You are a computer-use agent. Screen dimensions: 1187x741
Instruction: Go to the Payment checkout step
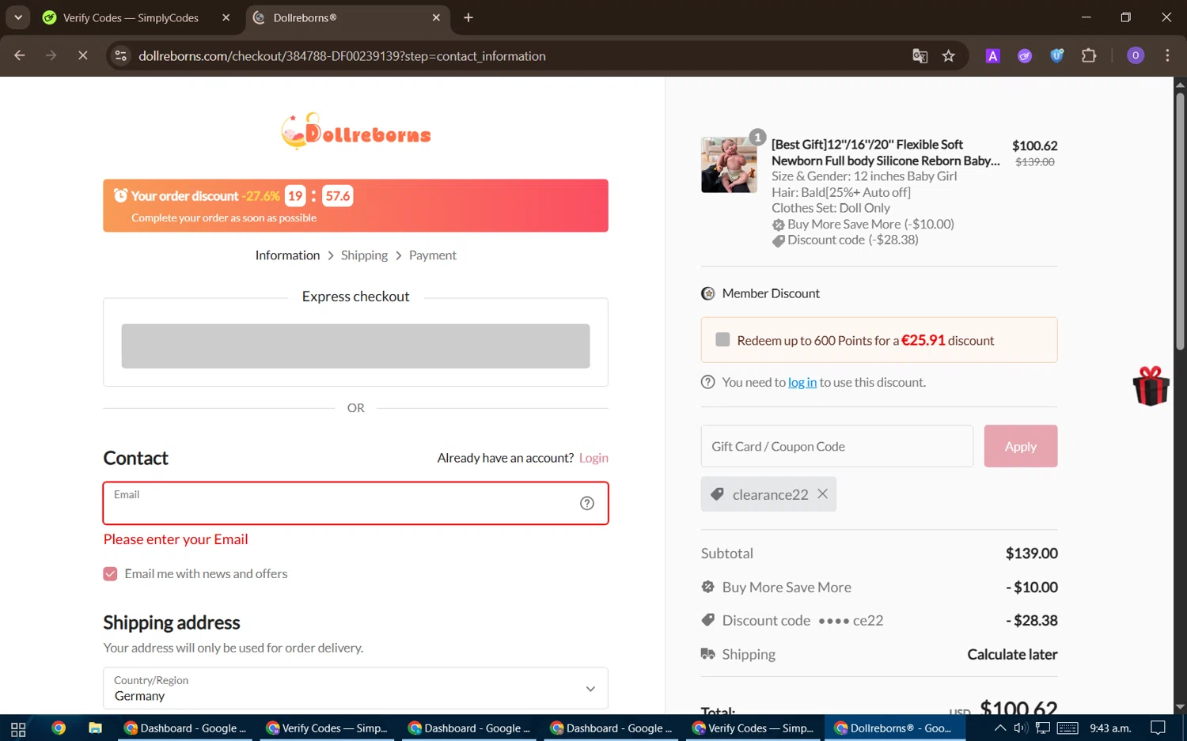(433, 255)
